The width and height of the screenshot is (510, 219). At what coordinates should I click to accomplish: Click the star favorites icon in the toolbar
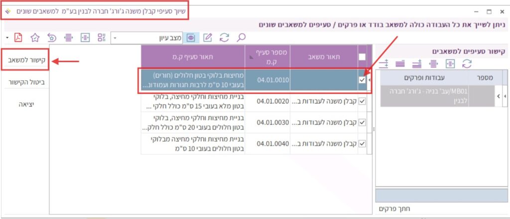pos(35,37)
